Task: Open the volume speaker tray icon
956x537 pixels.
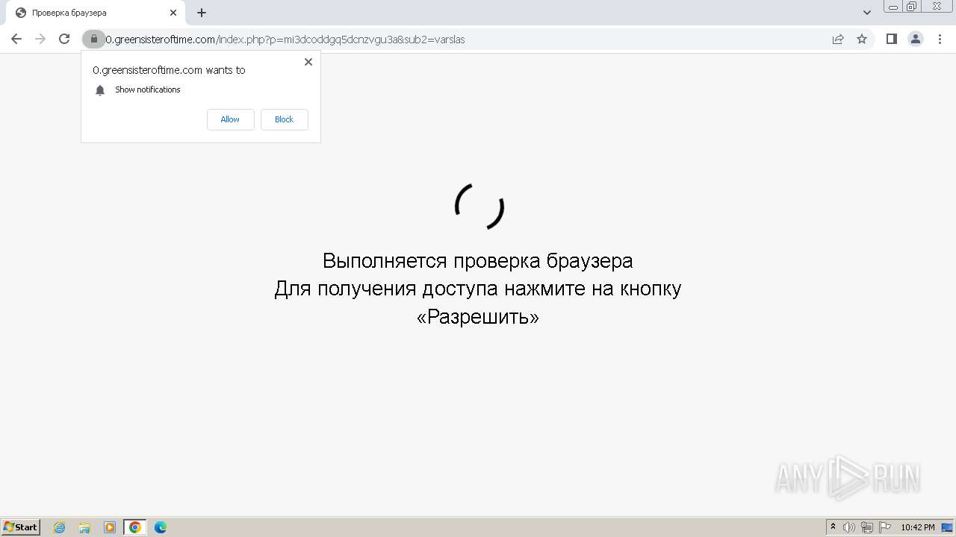Action: [x=849, y=527]
